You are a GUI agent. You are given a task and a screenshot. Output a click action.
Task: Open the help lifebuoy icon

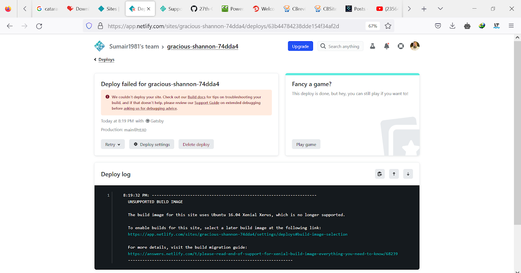coord(400,46)
